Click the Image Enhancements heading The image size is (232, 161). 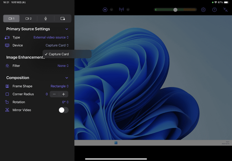point(26,57)
